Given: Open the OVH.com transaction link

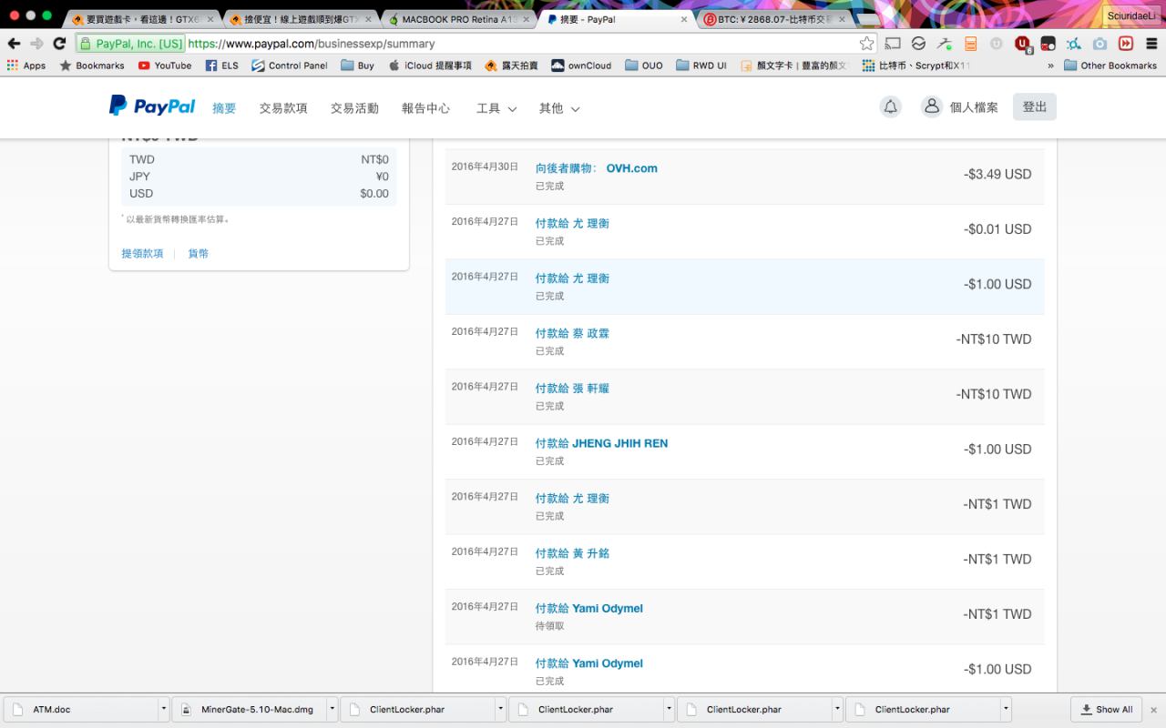Looking at the screenshot, I should [631, 168].
